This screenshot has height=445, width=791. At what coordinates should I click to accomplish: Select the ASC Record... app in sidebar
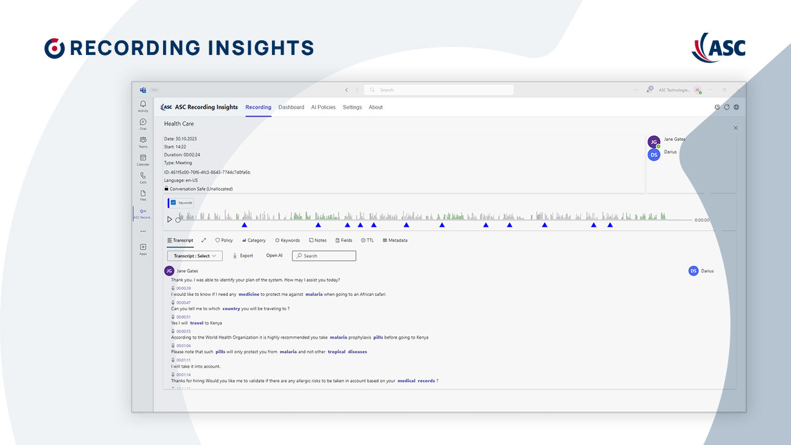tap(143, 214)
